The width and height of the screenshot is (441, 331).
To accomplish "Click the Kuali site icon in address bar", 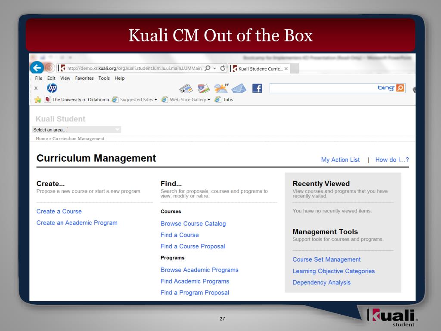I will [x=62, y=68].
